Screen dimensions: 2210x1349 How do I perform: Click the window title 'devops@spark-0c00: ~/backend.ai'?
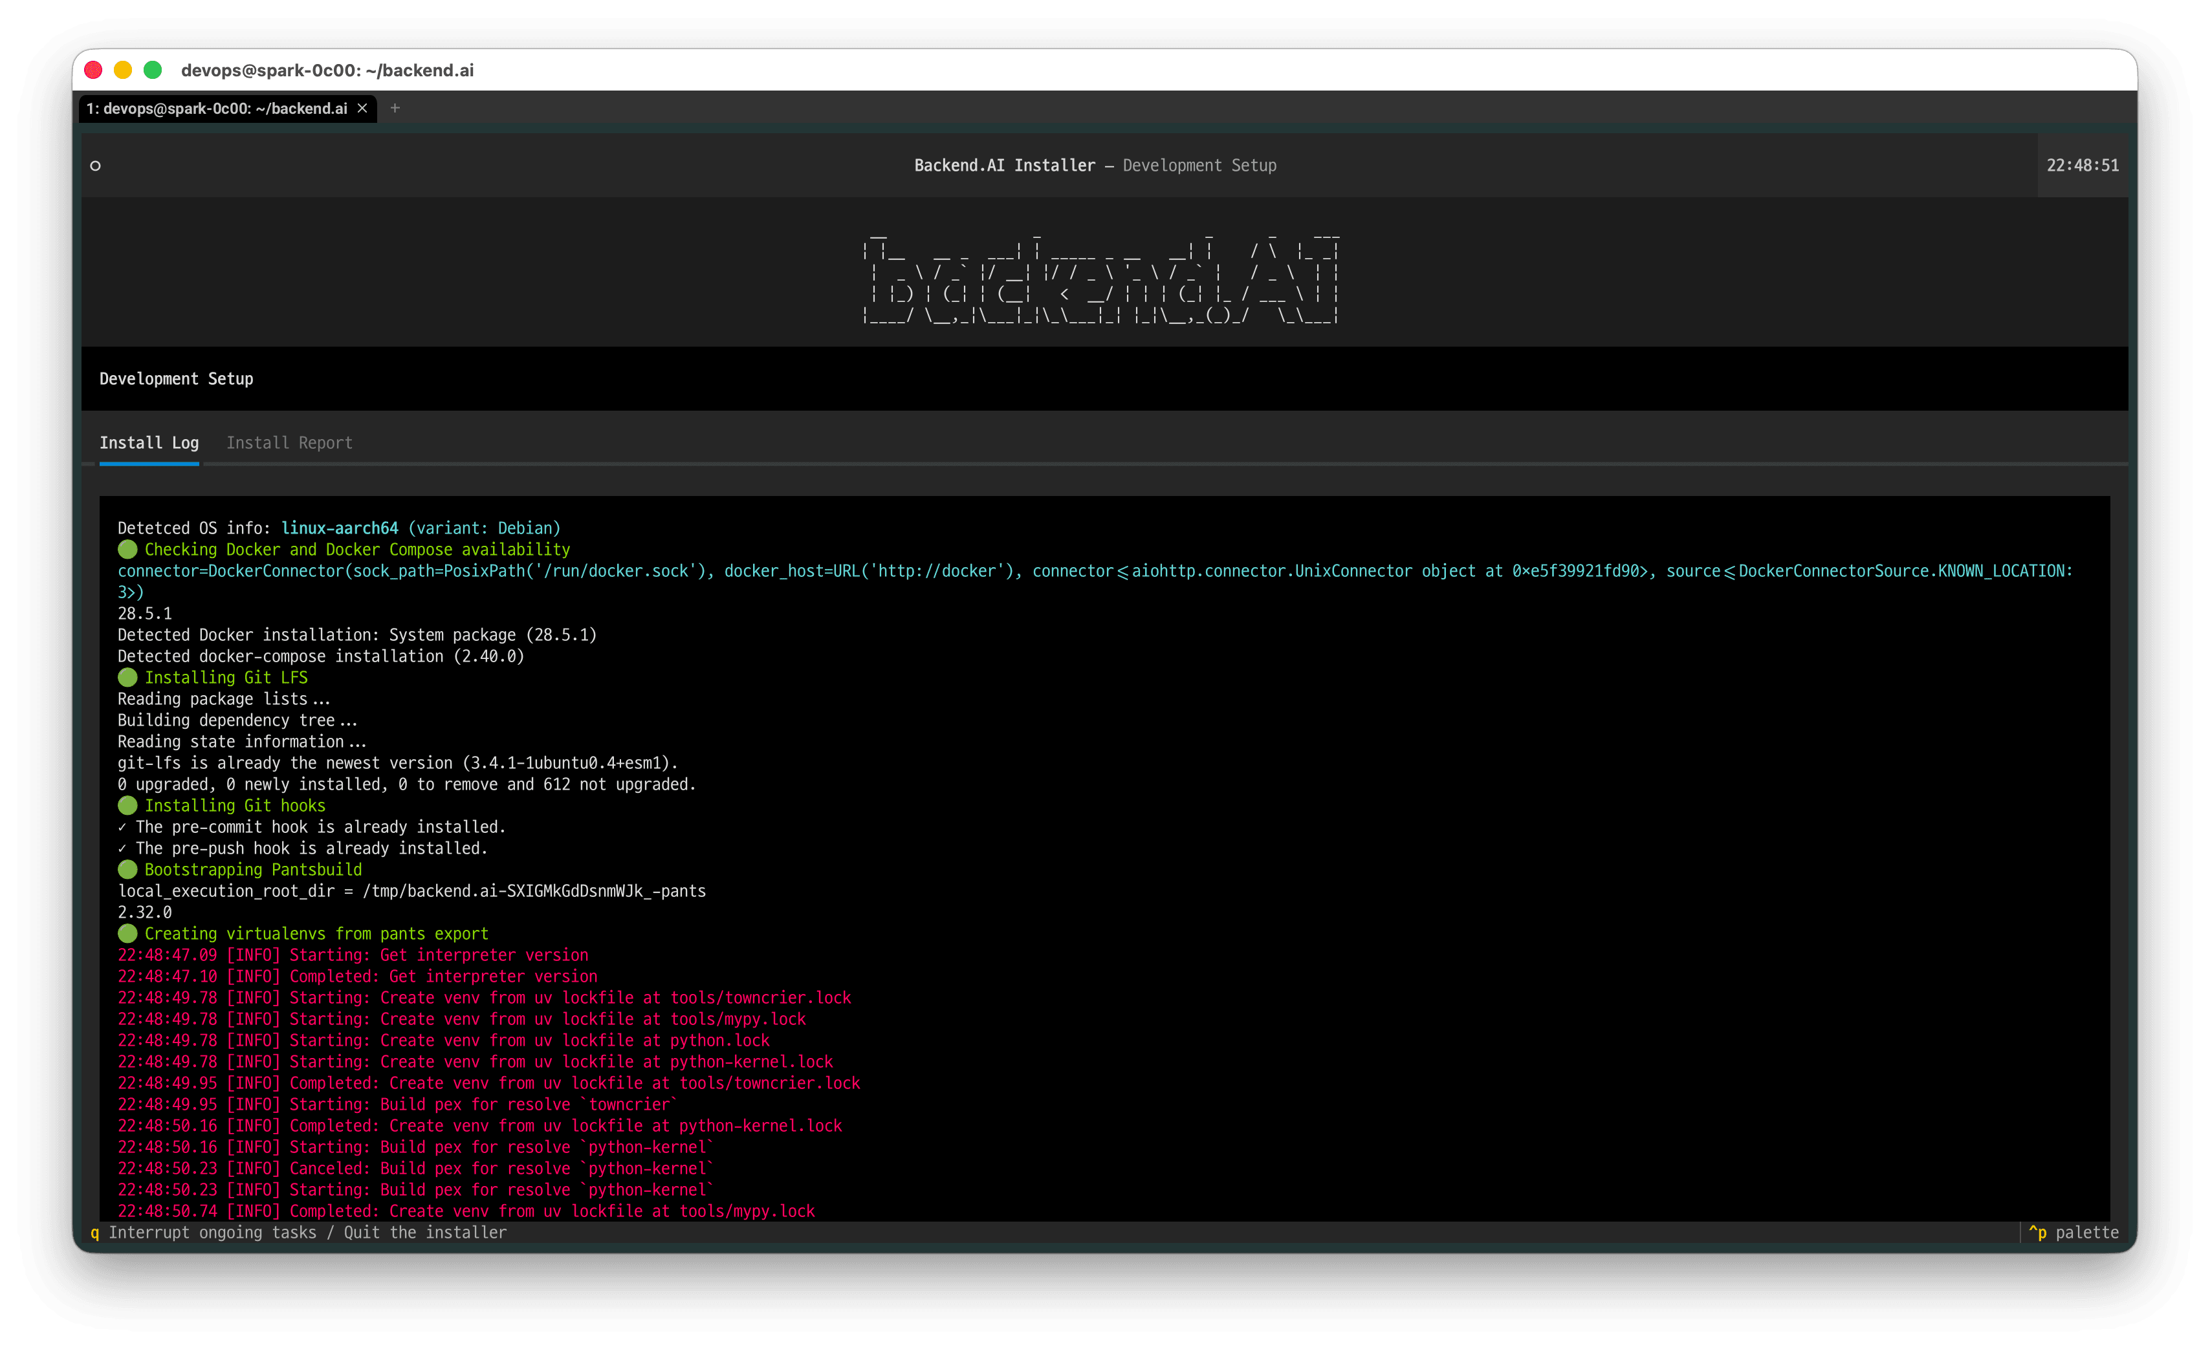(x=327, y=70)
